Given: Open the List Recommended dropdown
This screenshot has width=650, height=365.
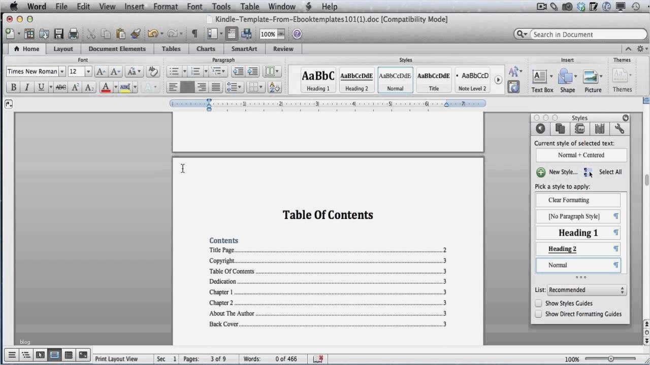Looking at the screenshot, I should 587,290.
